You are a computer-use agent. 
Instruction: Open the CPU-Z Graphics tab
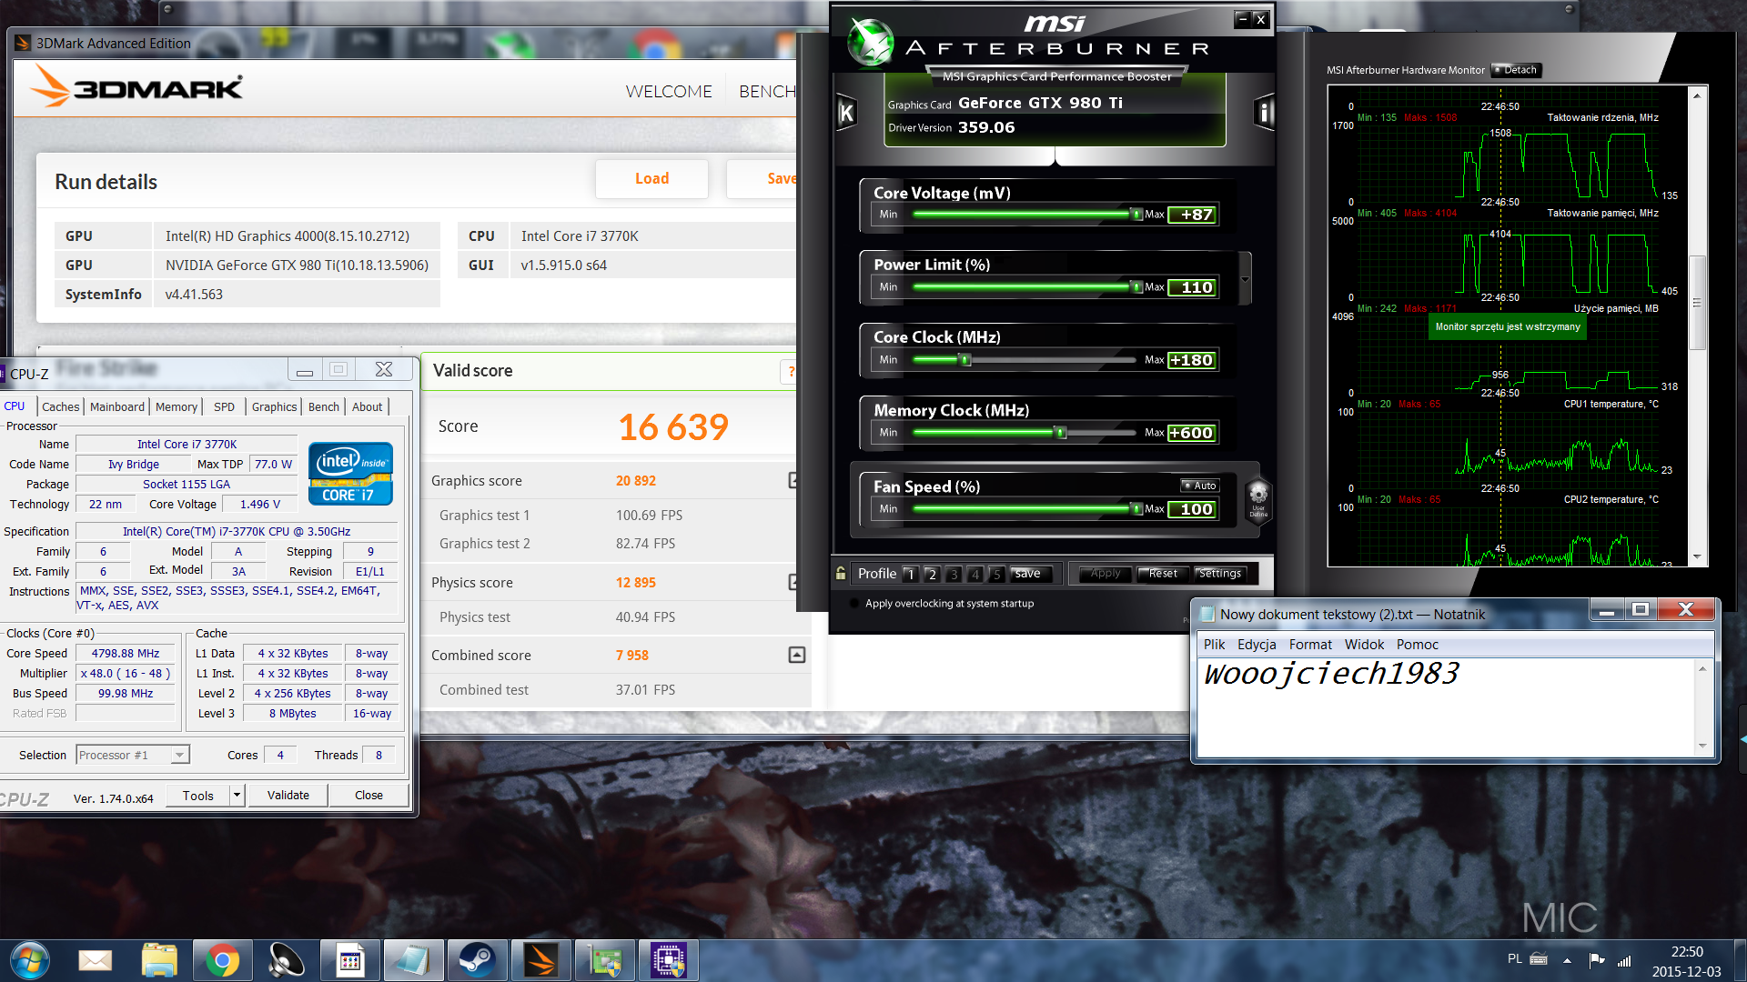pos(274,406)
